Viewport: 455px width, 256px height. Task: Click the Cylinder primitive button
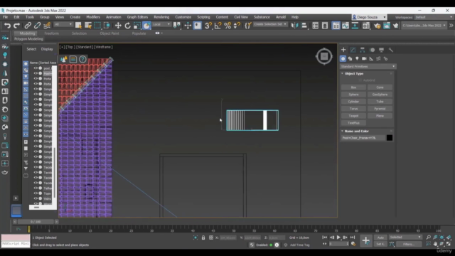pyautogui.click(x=353, y=102)
